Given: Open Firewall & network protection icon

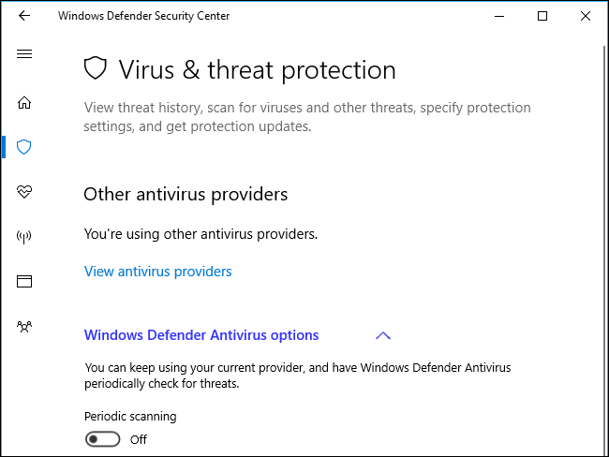Looking at the screenshot, I should [x=24, y=237].
